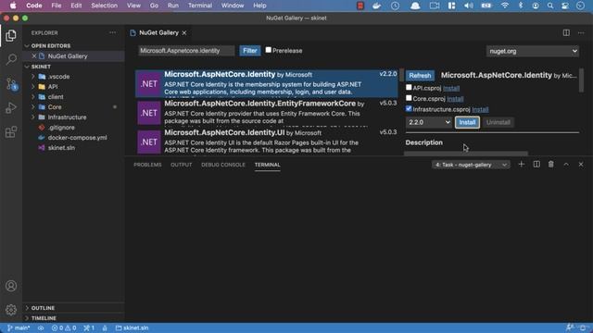
Task: Open Run and Debug view
Action: (11, 108)
